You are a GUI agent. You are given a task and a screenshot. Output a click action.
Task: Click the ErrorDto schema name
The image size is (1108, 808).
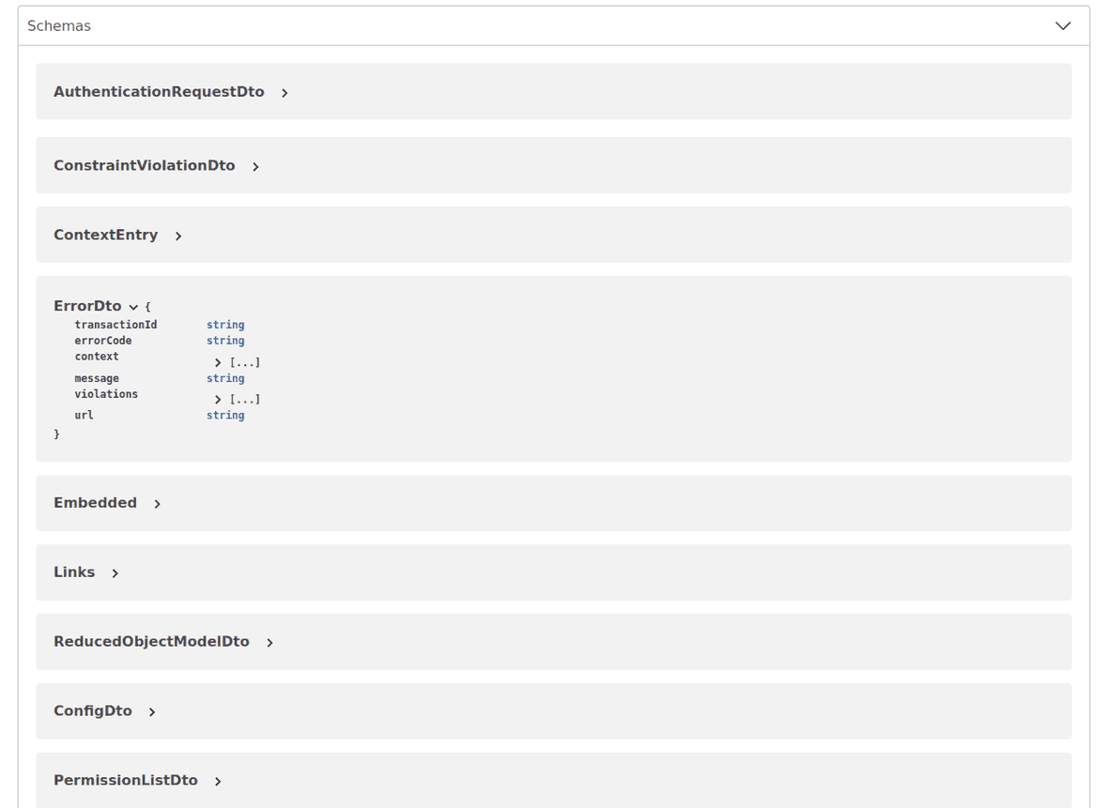click(x=87, y=306)
